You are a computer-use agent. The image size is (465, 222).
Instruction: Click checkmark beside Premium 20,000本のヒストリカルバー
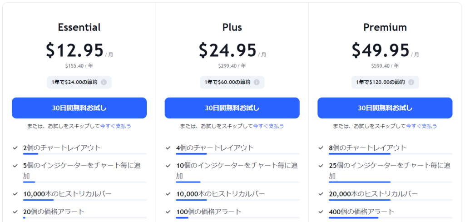click(x=322, y=194)
